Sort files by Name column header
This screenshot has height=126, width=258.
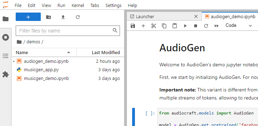44,53
